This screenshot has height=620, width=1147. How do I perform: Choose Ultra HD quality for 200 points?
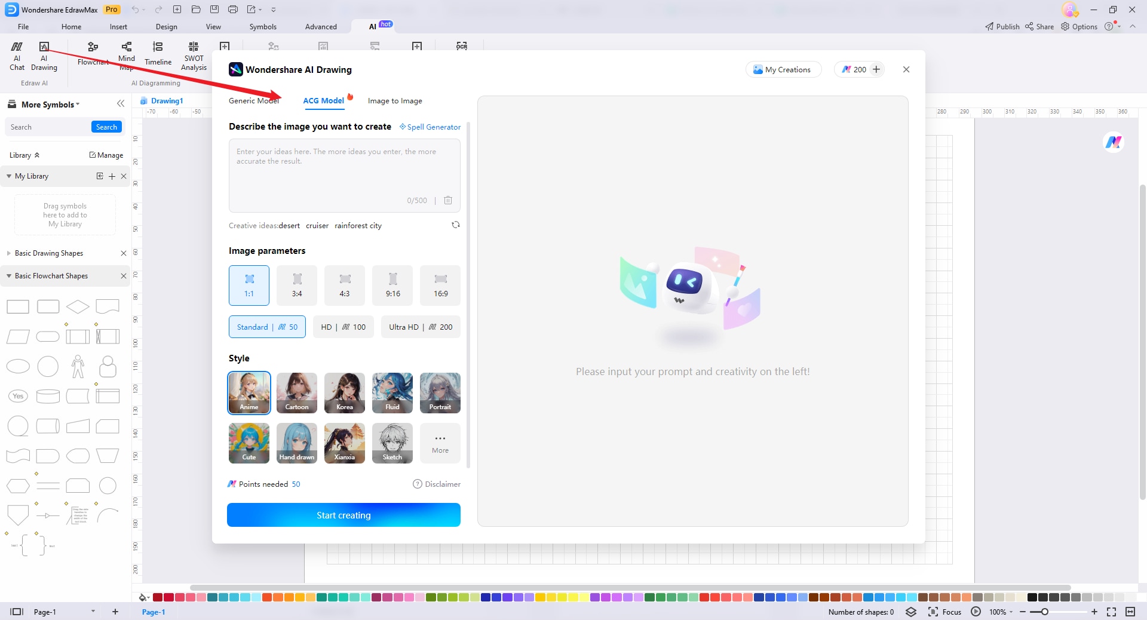pos(421,327)
